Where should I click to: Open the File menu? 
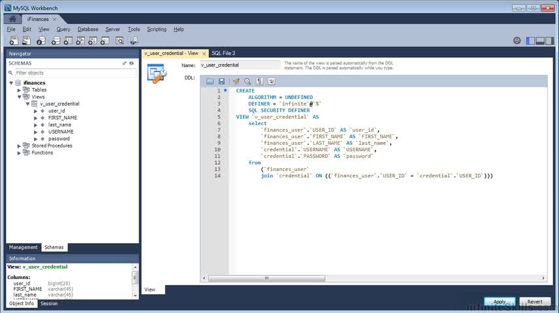pyautogui.click(x=11, y=29)
